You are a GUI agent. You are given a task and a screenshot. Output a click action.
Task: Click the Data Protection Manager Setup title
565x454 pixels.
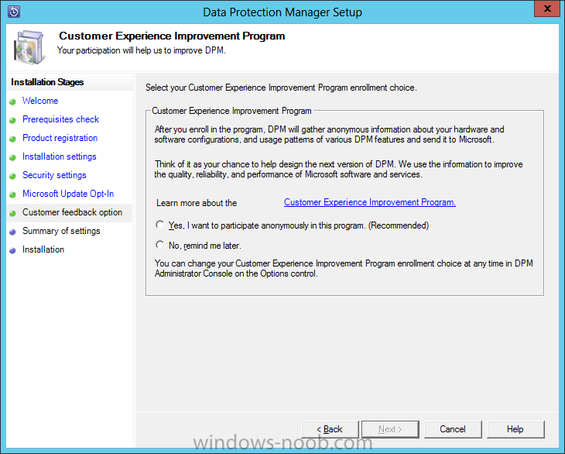pos(282,12)
